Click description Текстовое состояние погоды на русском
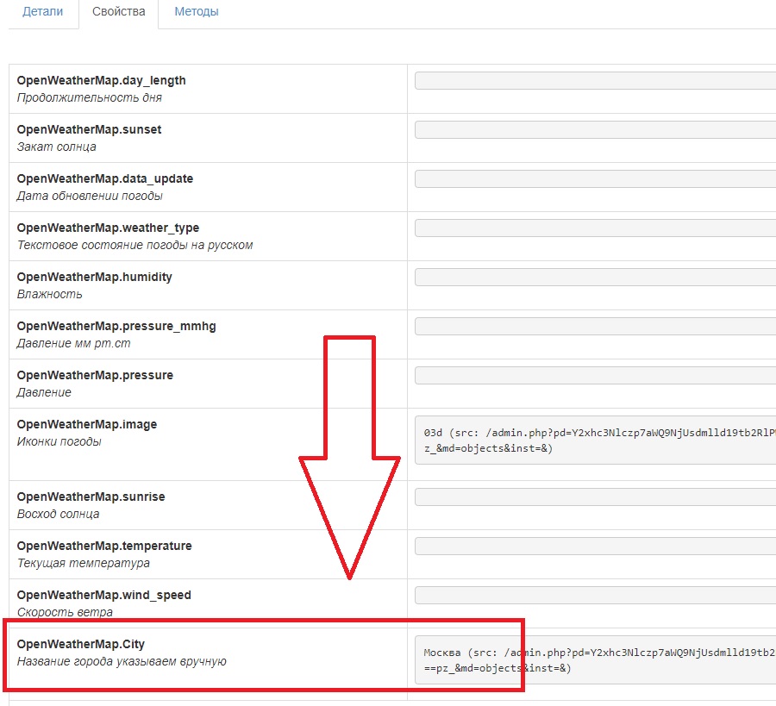Viewport: 776px width, 706px height. 135,246
